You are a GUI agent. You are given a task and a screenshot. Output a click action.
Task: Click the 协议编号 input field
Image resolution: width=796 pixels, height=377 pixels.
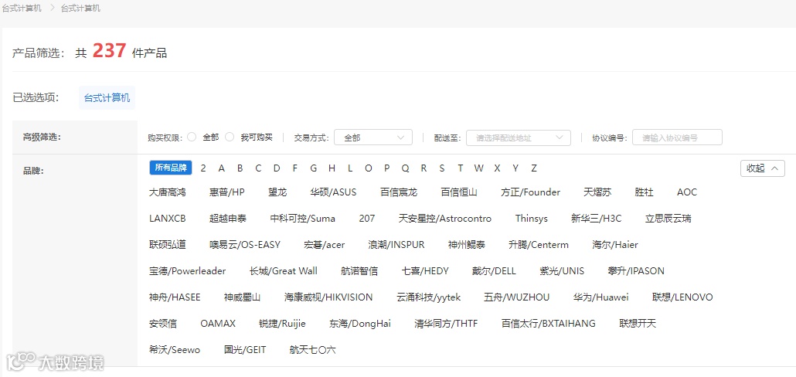click(x=677, y=138)
